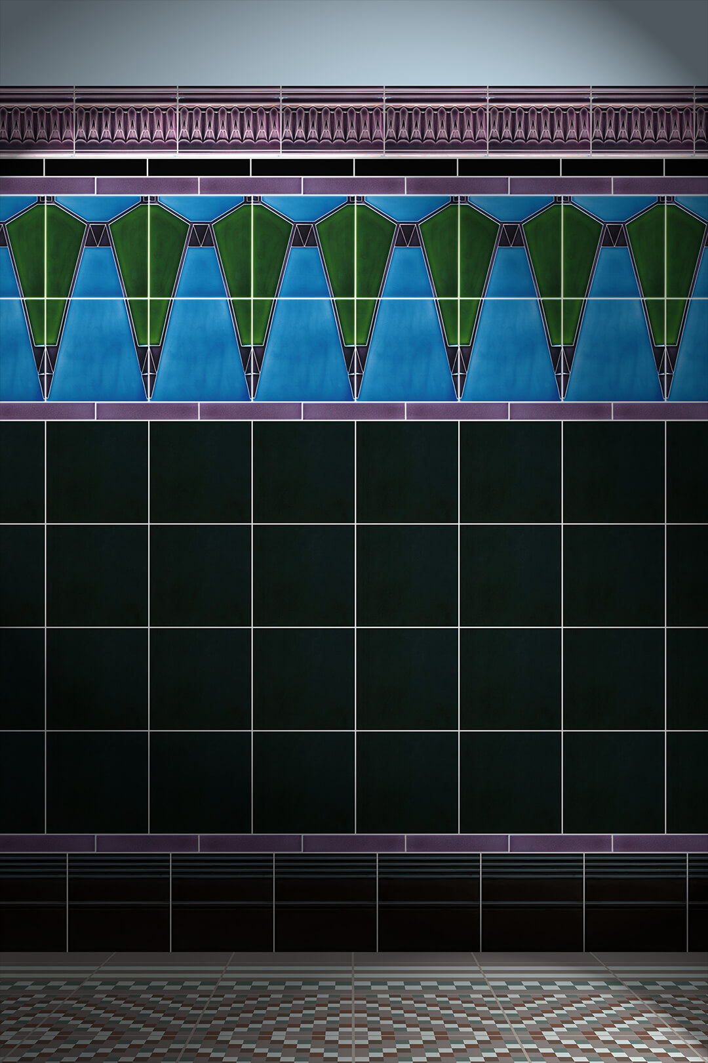Click the ornate purple cornice border at top

pos(354,121)
